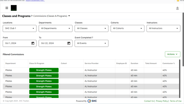Open the Event Completed All Events dropdown
184x104 pixels.
[x=91, y=43]
